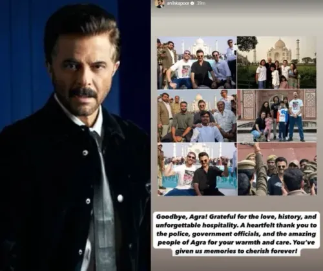Open the top-left Taj Mahal trio photo
This screenshot has height=271, width=323.
[197, 63]
